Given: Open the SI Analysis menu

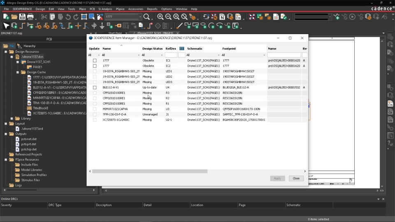Looking at the screenshot, I should [105, 9].
